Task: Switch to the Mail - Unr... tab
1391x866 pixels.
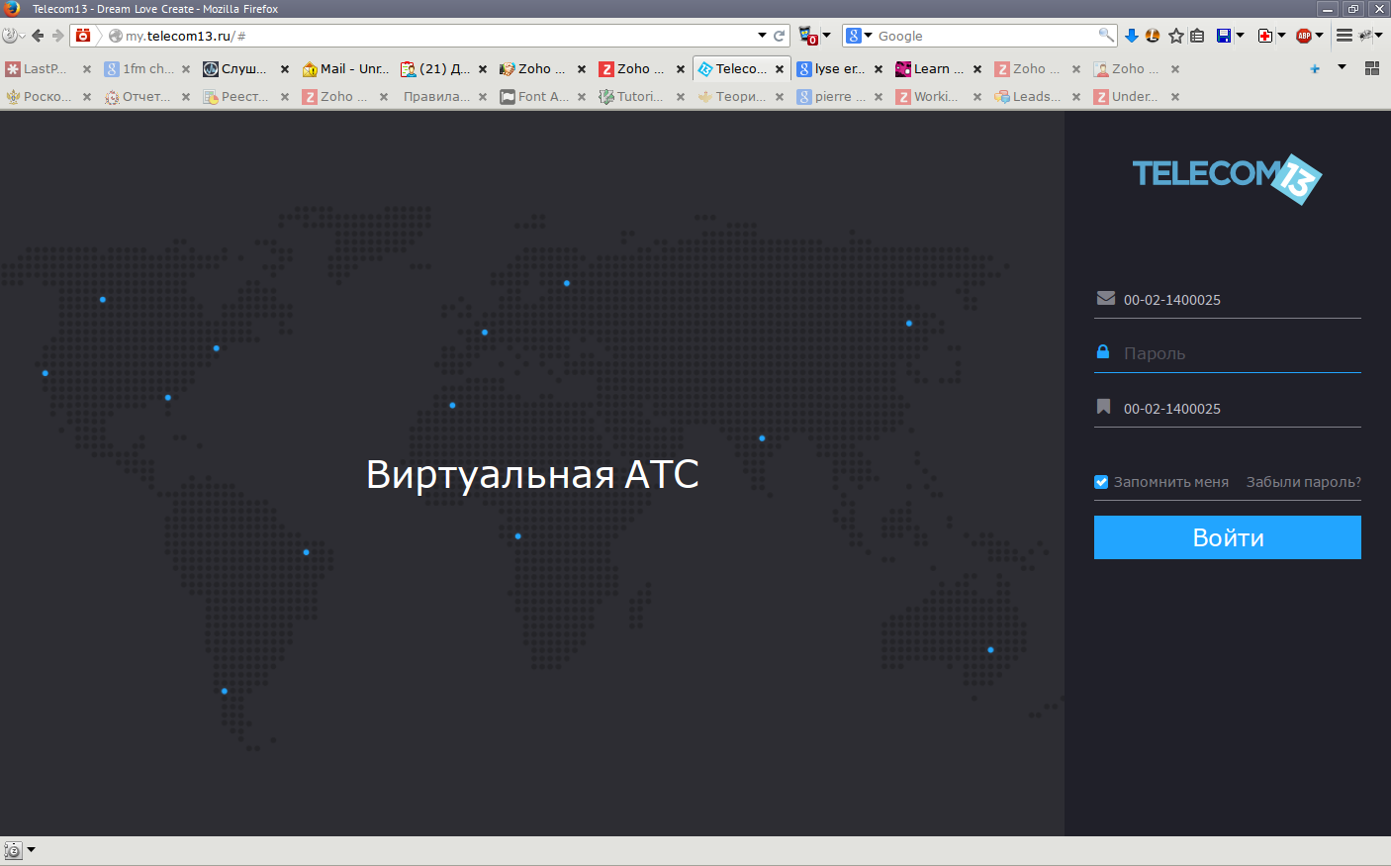Action: coord(346,69)
